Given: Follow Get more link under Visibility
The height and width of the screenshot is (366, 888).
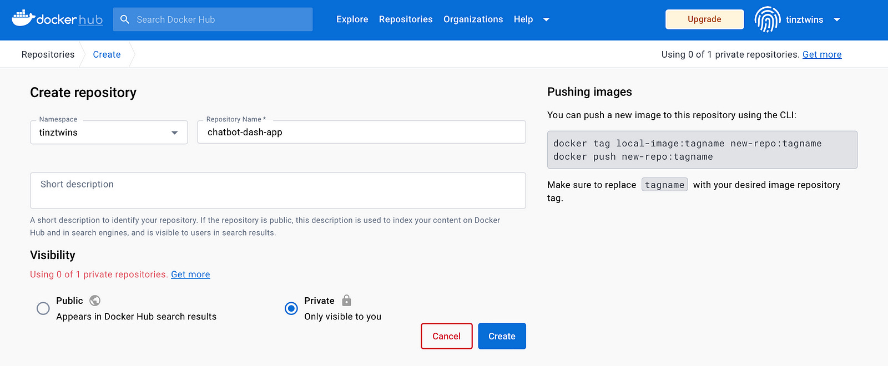Looking at the screenshot, I should point(190,274).
